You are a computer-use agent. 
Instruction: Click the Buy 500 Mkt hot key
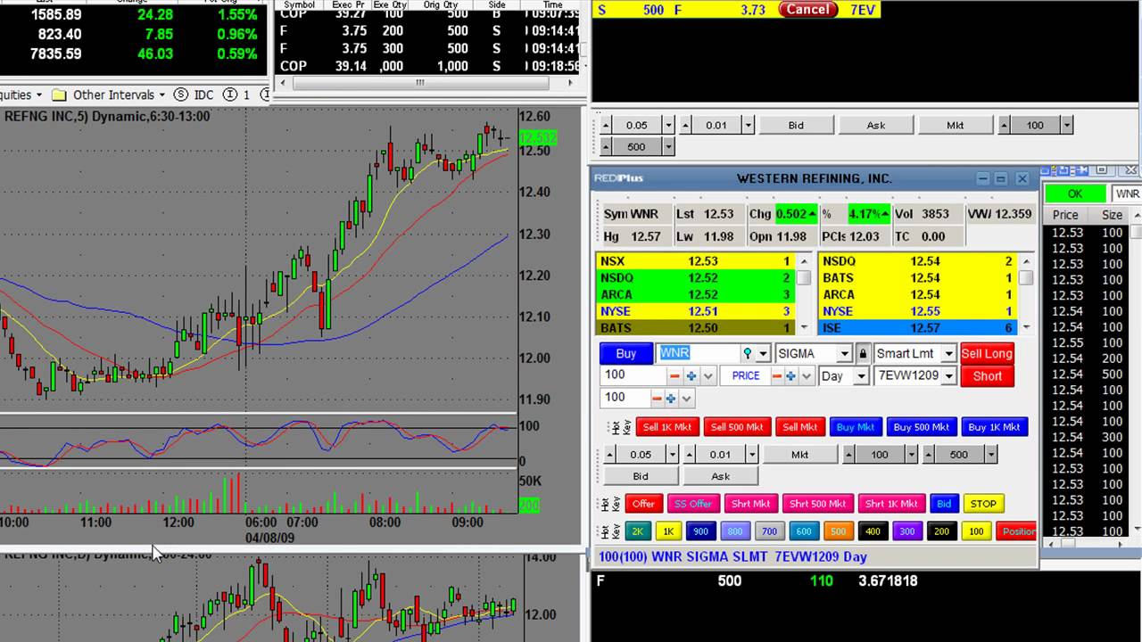point(920,427)
